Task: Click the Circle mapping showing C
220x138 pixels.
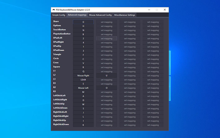Action: pos(83,59)
